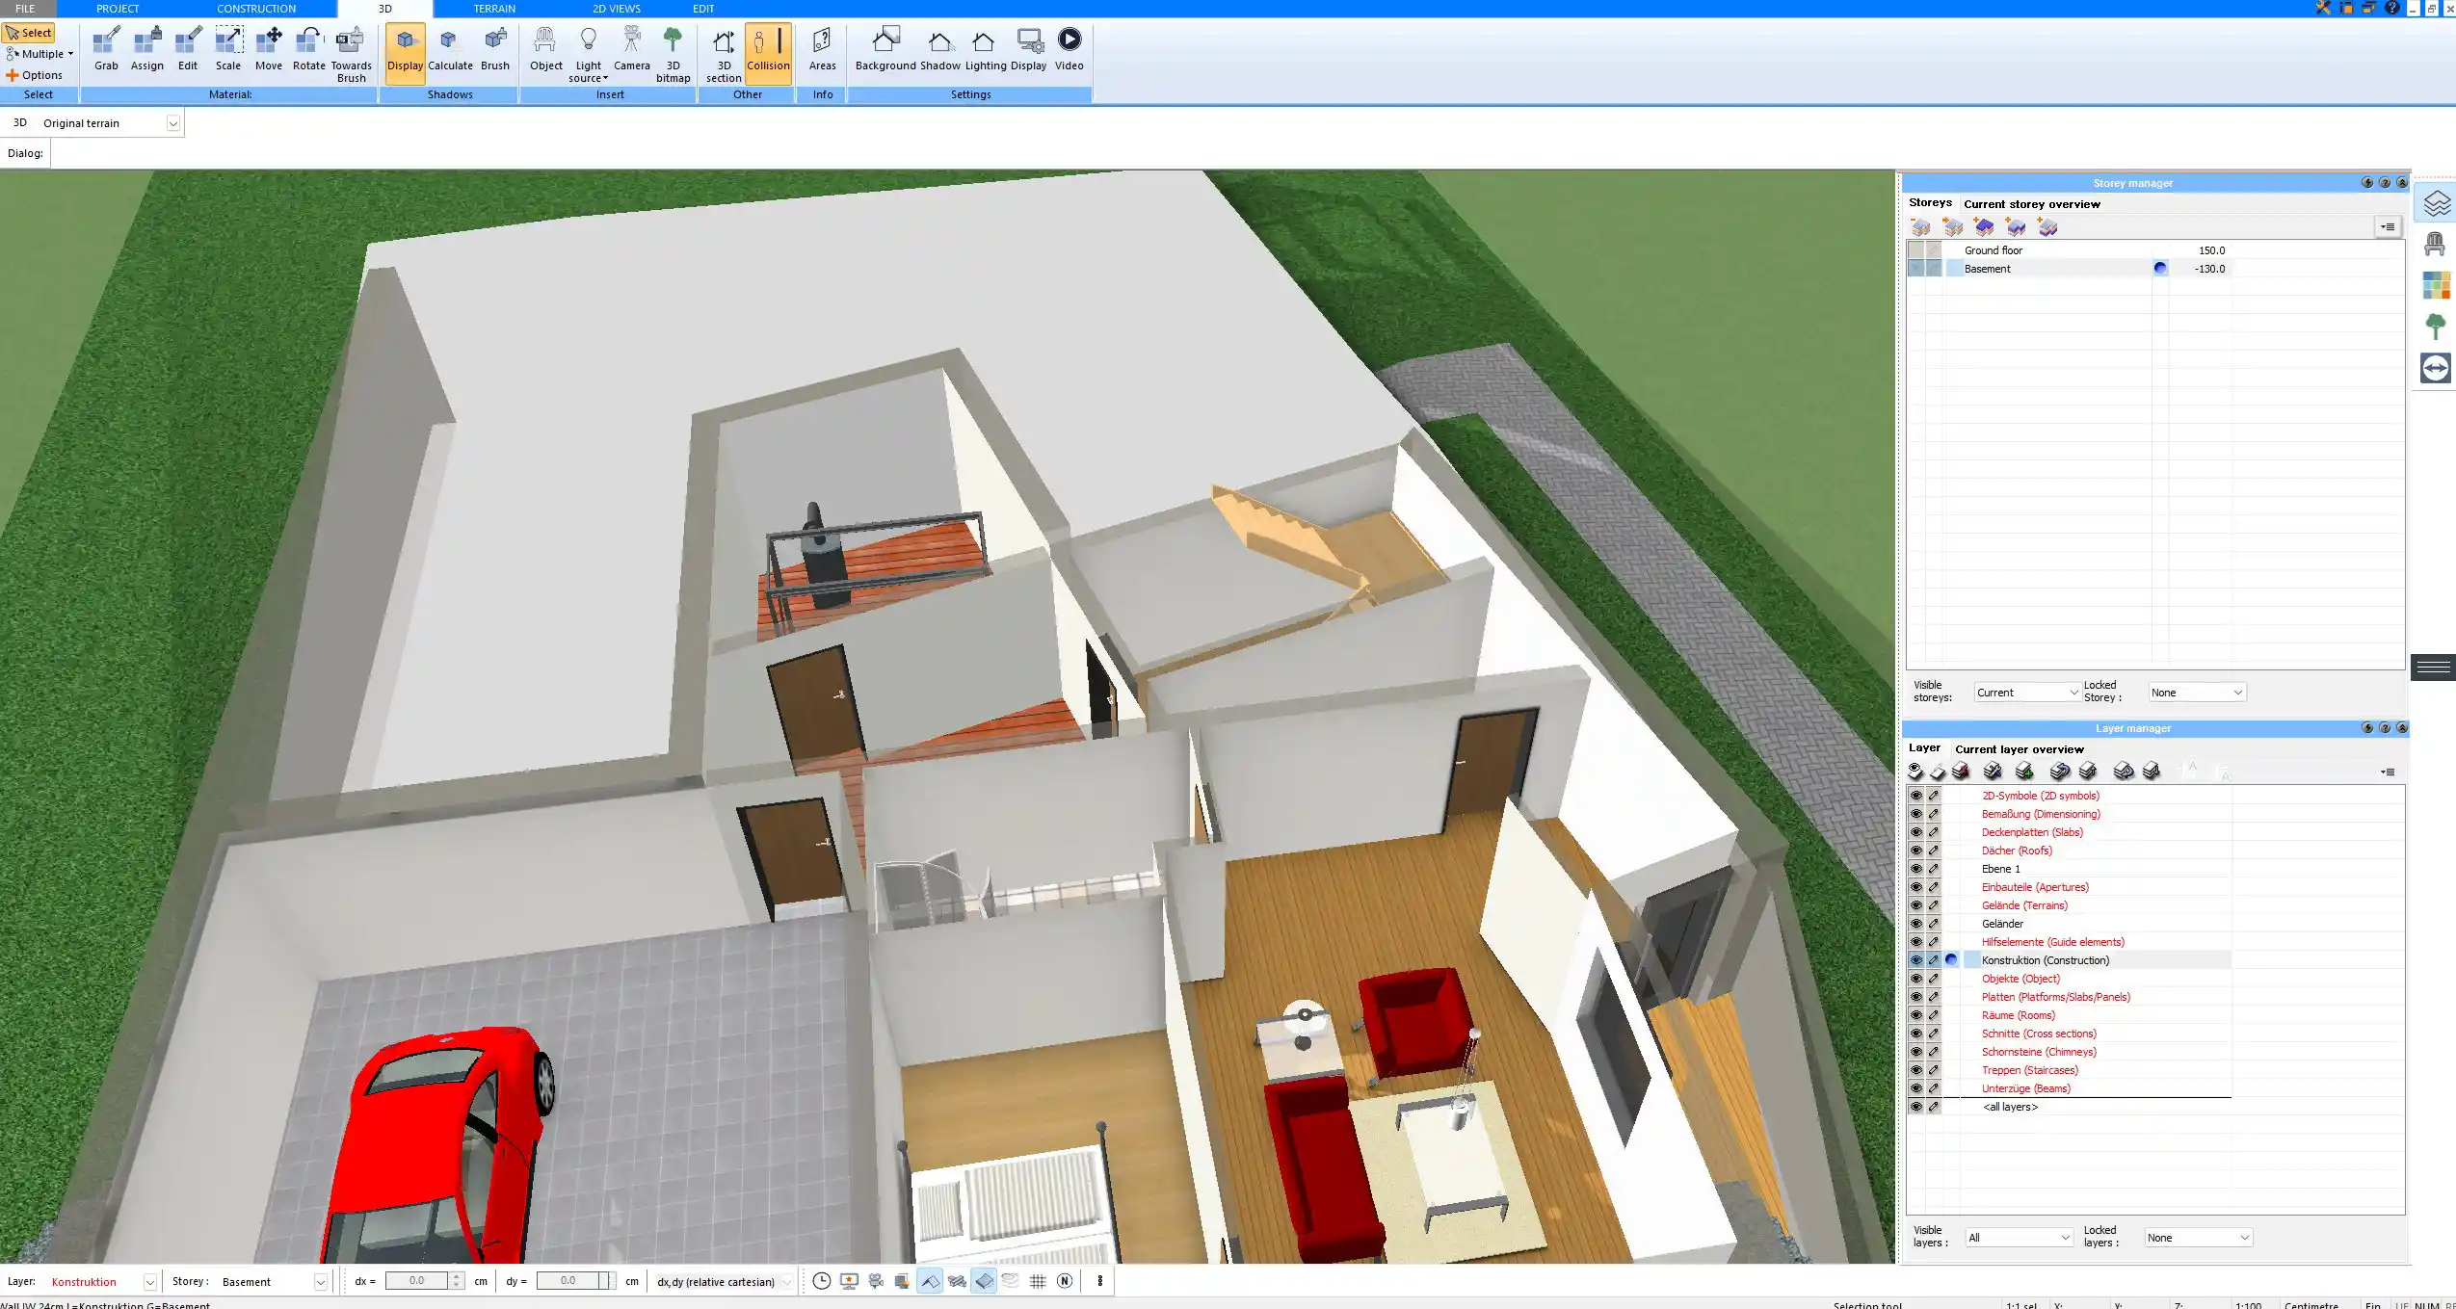Image resolution: width=2456 pixels, height=1309 pixels.
Task: Click the north N icon in bottom toolbar
Action: pos(1065,1281)
